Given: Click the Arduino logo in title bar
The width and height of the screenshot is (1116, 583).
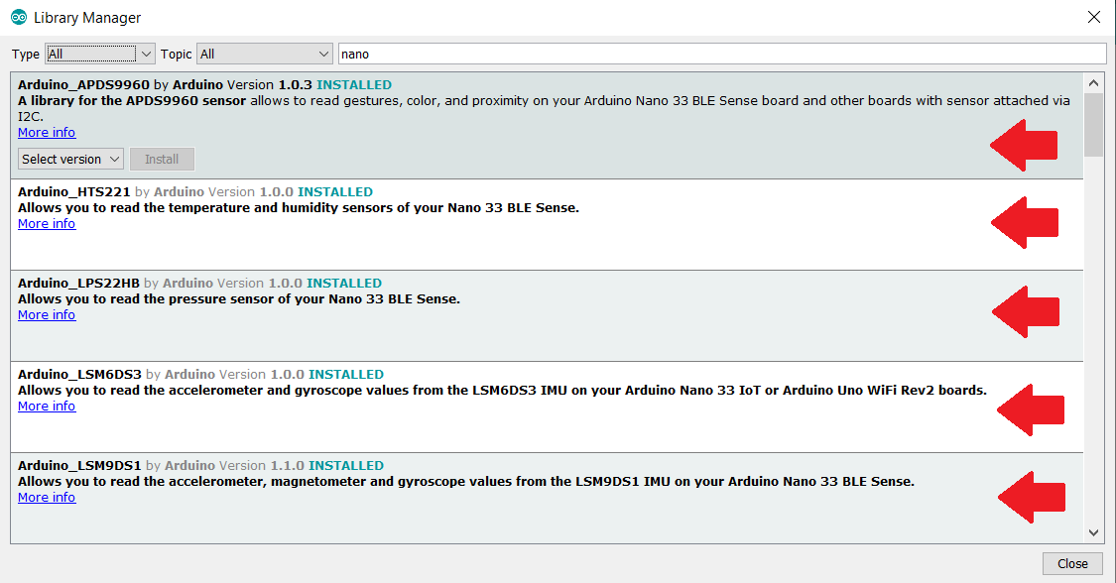Looking at the screenshot, I should coord(18,18).
